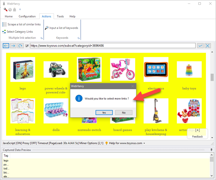The width and height of the screenshot is (216, 180).
Task: Click Yes to select more links
Action: tap(104, 112)
